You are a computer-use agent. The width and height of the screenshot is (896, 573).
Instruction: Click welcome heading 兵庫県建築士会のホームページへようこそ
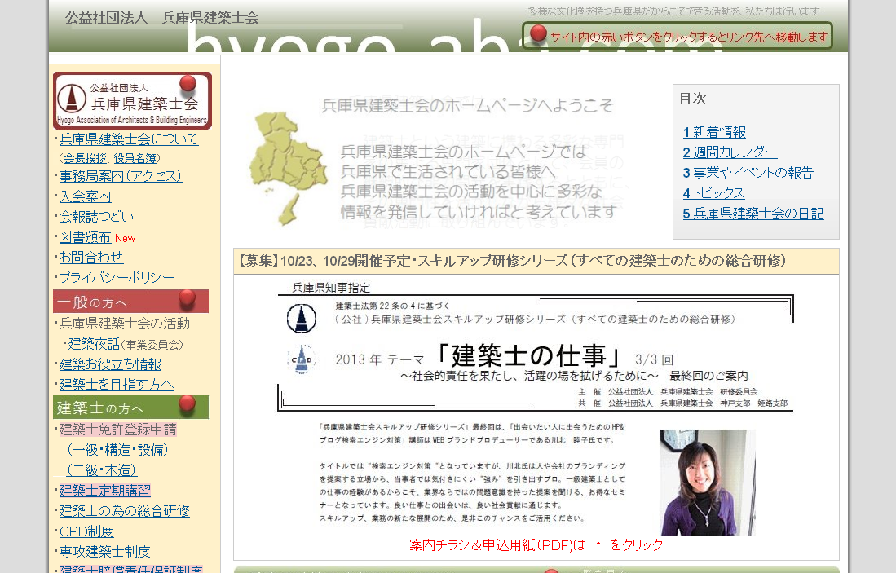[467, 105]
